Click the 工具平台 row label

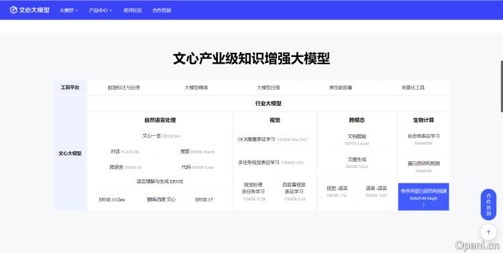click(x=70, y=88)
